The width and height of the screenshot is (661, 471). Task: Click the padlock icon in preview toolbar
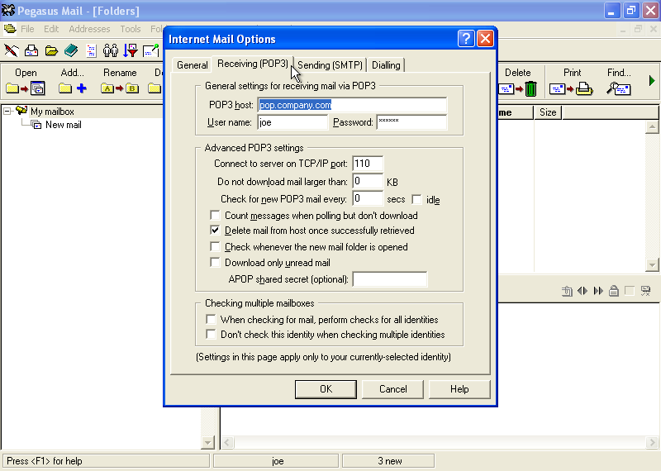[x=614, y=291]
